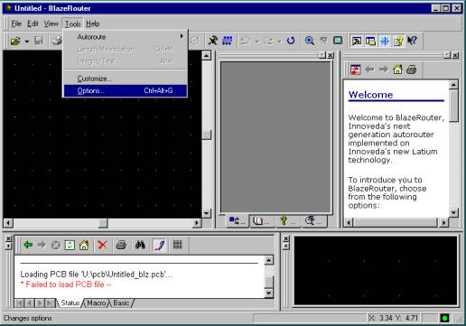Open dropdown arrow beside open folder icon

[27, 41]
